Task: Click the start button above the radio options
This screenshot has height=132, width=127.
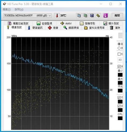Action: tap(121, 35)
